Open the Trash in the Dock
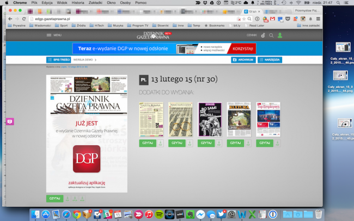Viewport: 354px width, 221px height. tap(319, 214)
